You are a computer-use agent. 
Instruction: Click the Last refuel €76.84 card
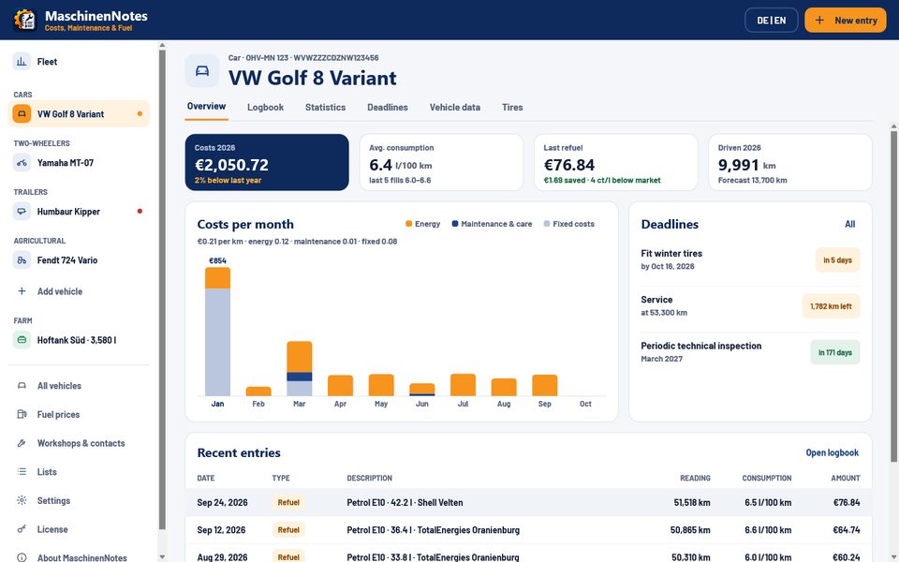point(616,162)
